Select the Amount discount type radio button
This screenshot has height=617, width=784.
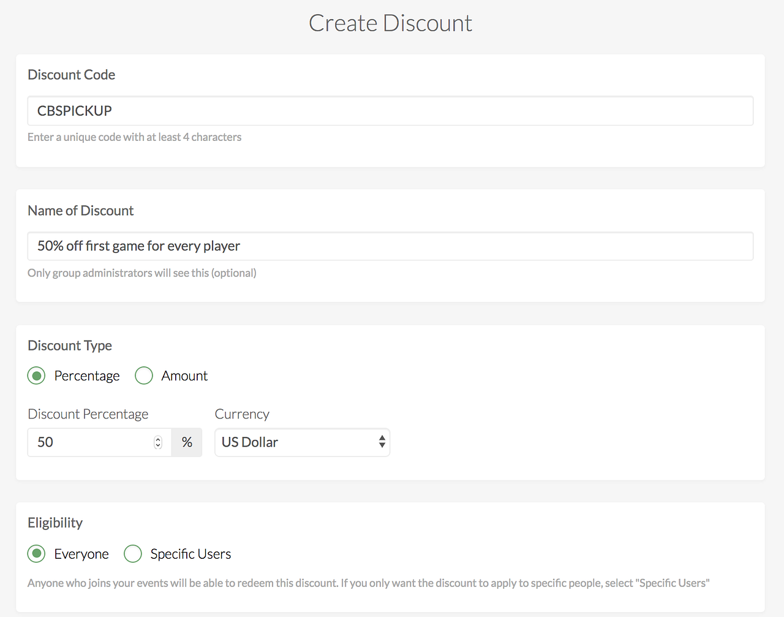click(144, 376)
